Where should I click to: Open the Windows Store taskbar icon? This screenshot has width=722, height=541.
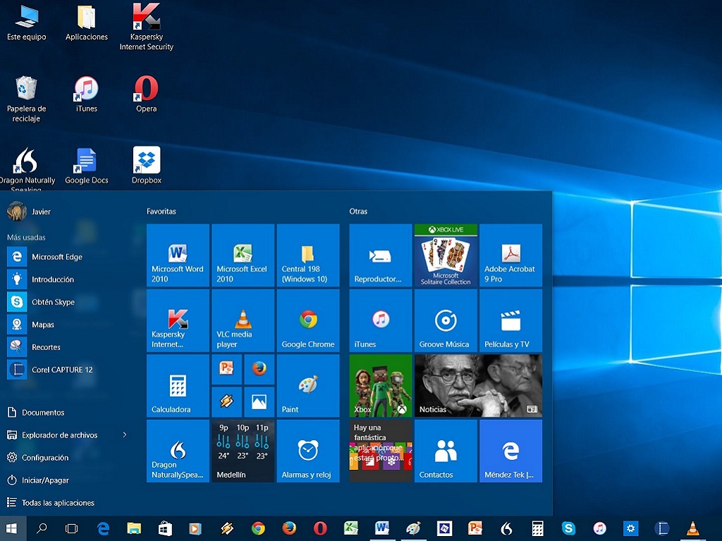click(x=165, y=528)
